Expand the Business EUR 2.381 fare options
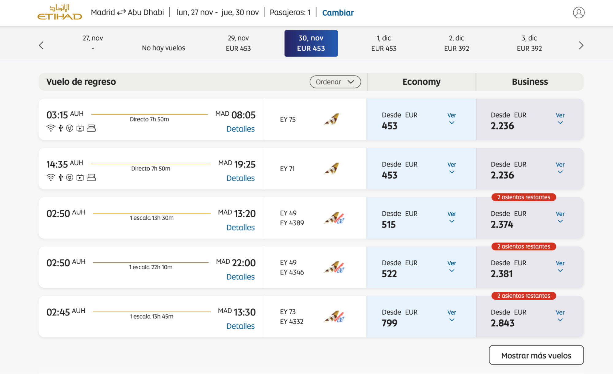Viewport: 613px width, 374px height. pyautogui.click(x=560, y=266)
